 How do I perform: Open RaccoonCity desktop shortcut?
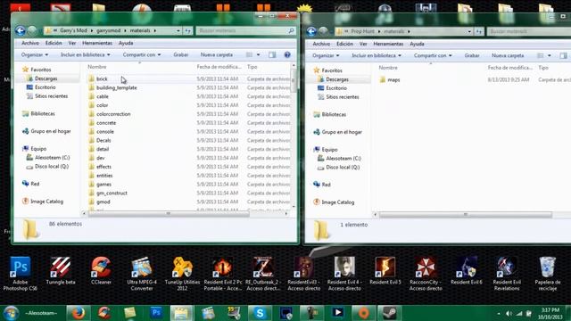pyautogui.click(x=426, y=273)
